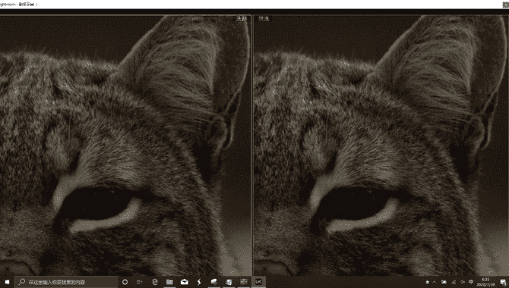Screen dimensions: 509x288
Task: Switch to the highlighted LK taskbar app
Action: [x=258, y=282]
